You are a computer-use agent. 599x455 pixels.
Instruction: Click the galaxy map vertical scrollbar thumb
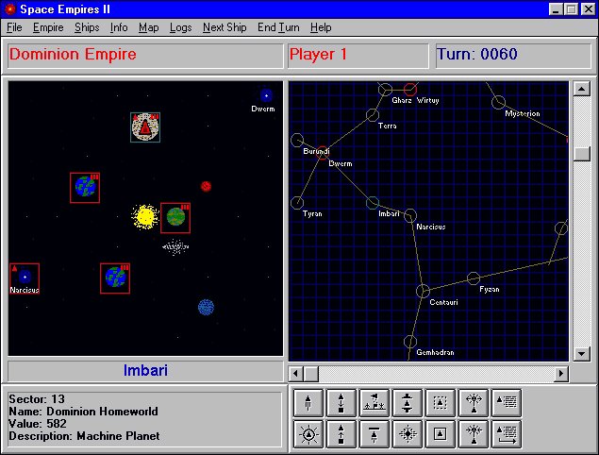582,154
